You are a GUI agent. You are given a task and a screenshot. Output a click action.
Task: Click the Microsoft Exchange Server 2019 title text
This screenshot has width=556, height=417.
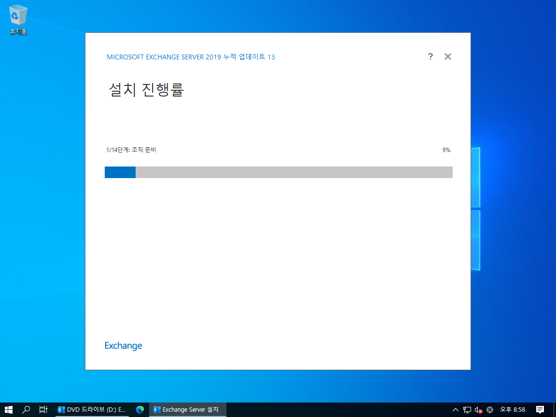pyautogui.click(x=191, y=57)
